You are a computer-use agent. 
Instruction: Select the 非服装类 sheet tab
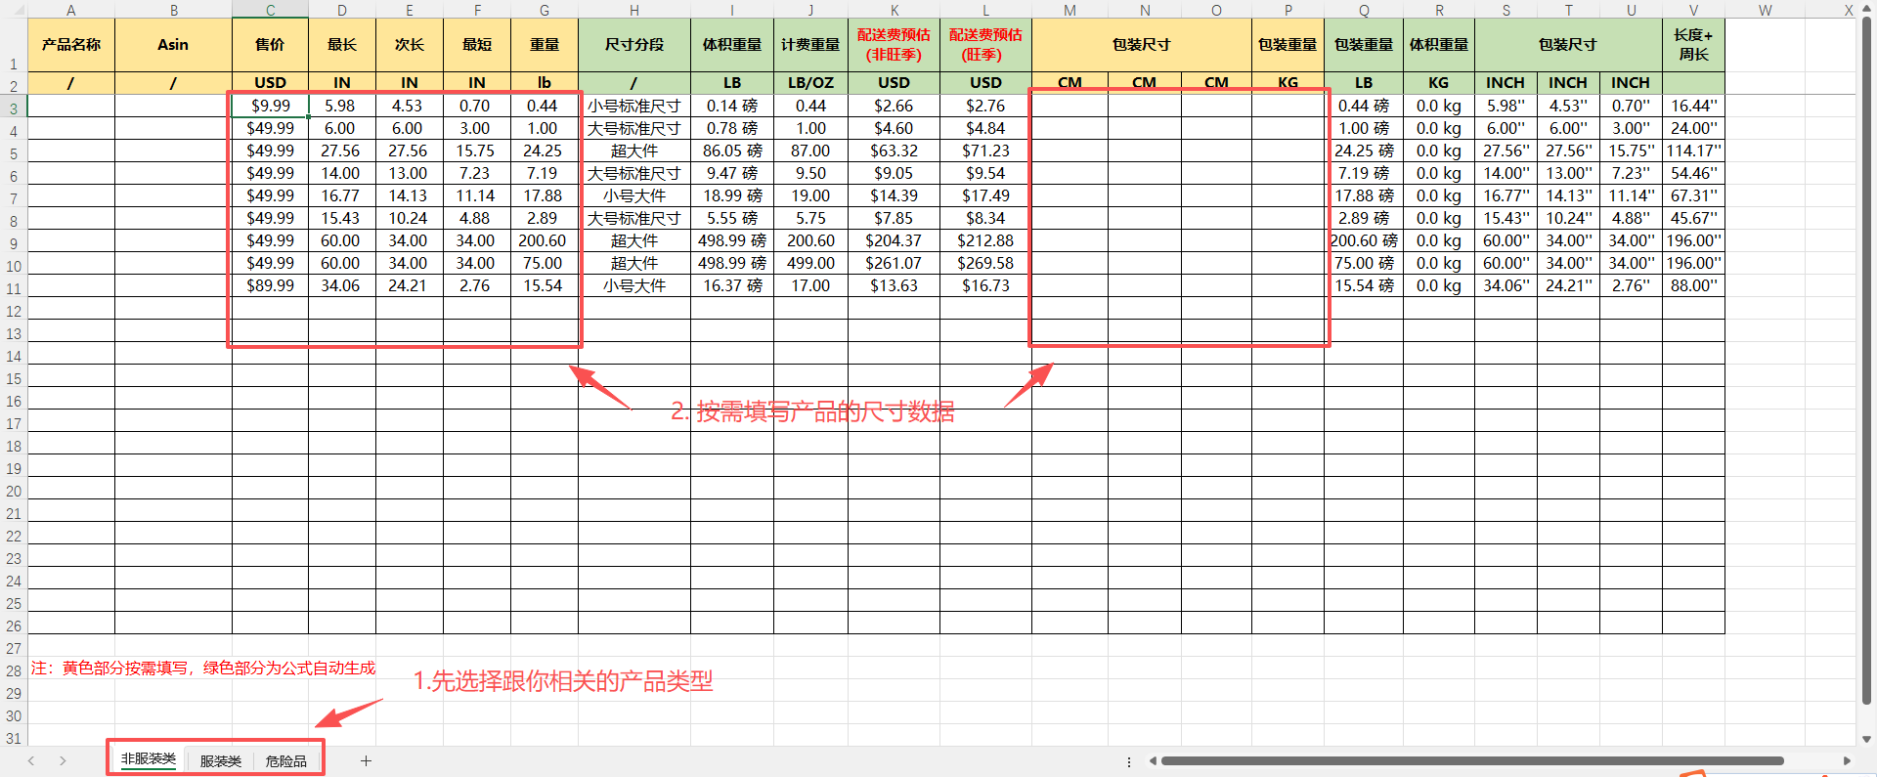tap(149, 759)
